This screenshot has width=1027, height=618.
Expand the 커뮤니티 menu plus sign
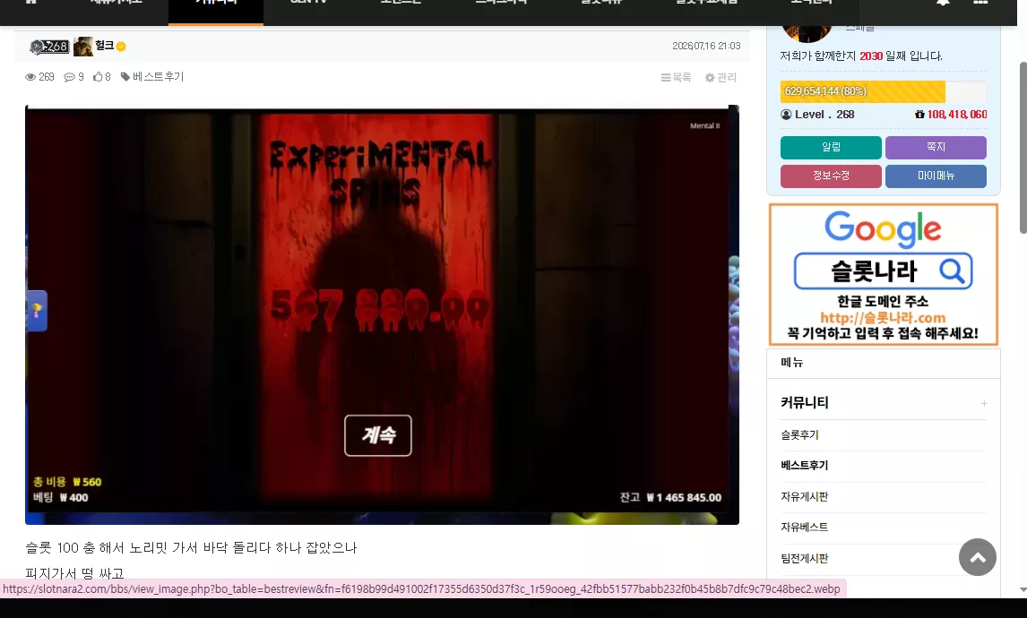click(984, 403)
